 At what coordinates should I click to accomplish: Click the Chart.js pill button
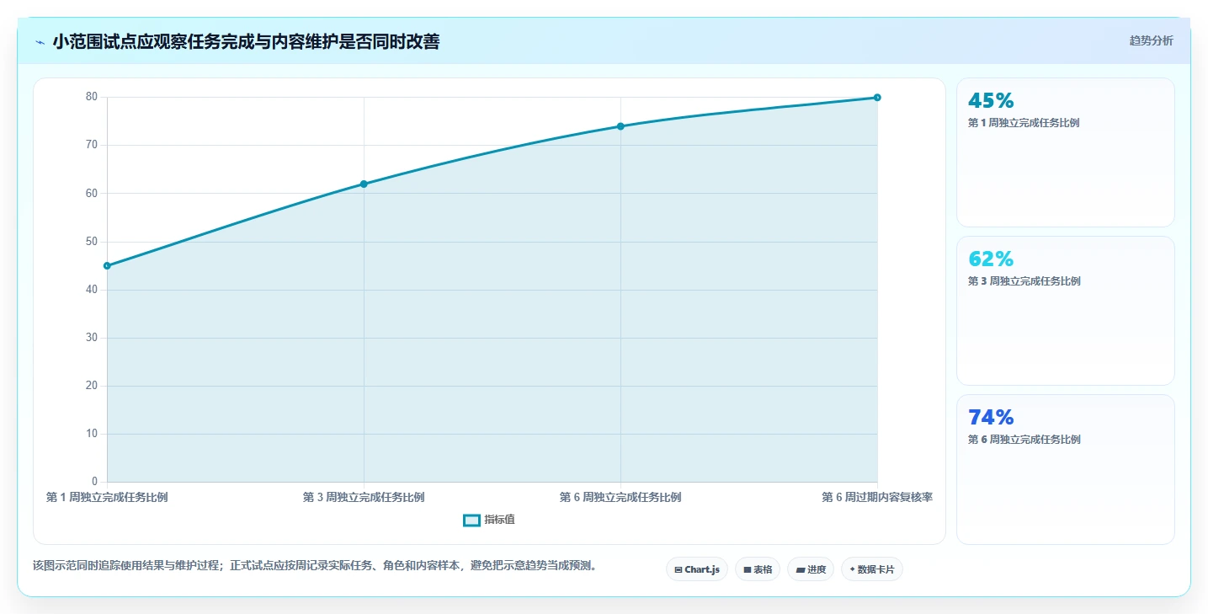(x=697, y=569)
